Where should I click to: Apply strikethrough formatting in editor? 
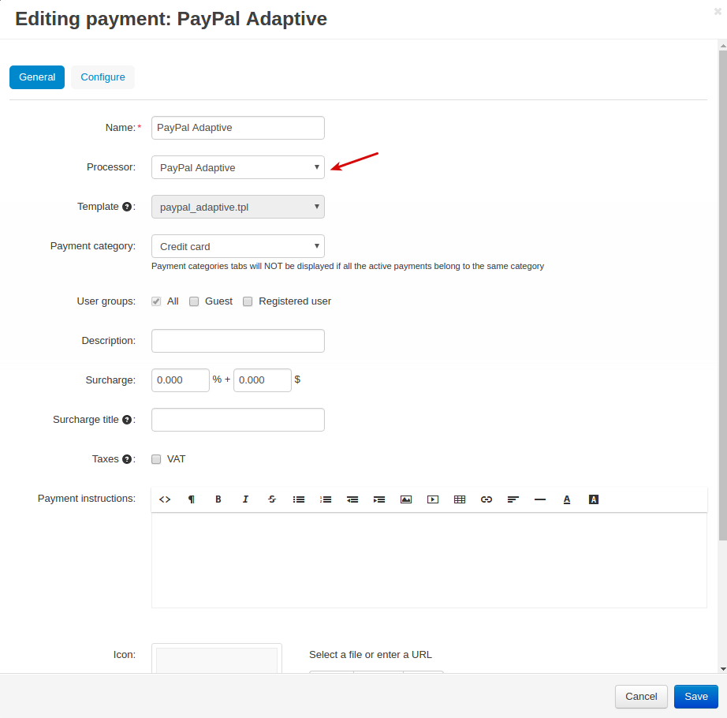(x=272, y=499)
